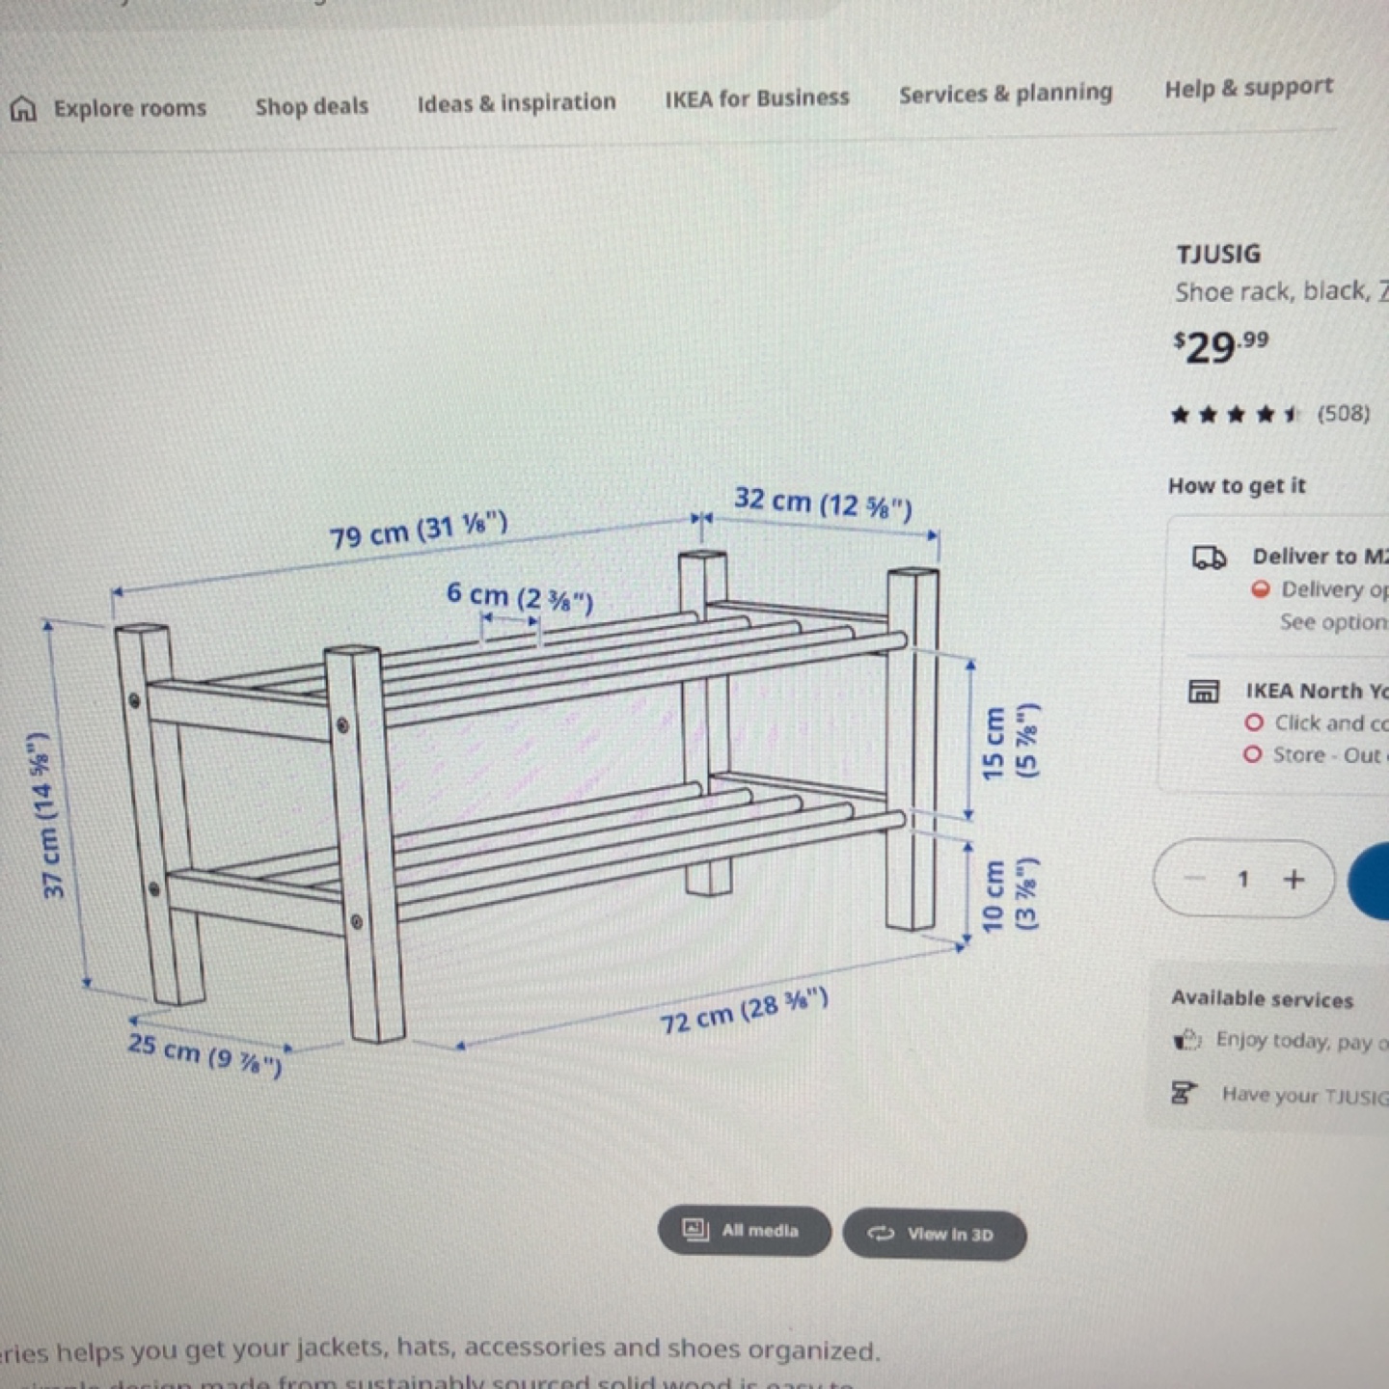Click the View in 3D button
Image resolution: width=1389 pixels, height=1389 pixels.
pyautogui.click(x=934, y=1235)
